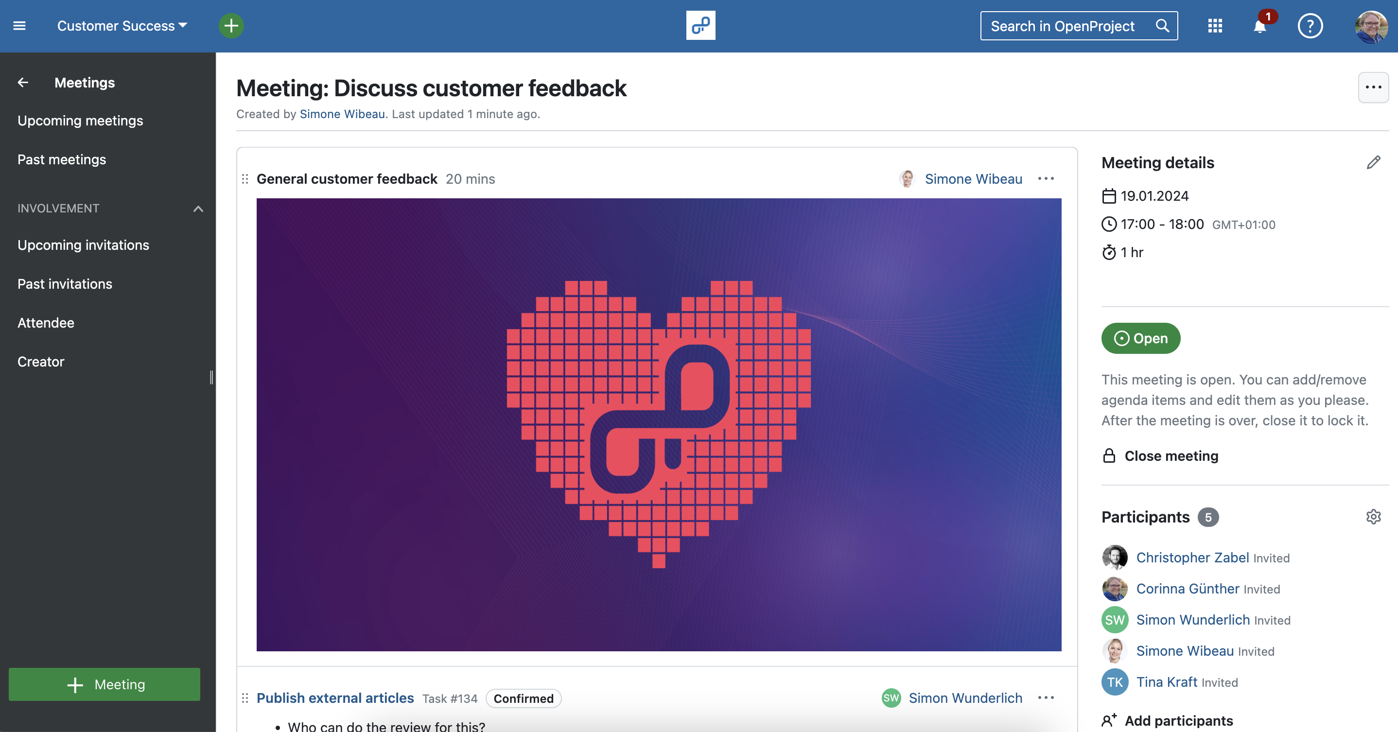Click the green Meeting creation button
This screenshot has width=1398, height=732.
coord(104,684)
